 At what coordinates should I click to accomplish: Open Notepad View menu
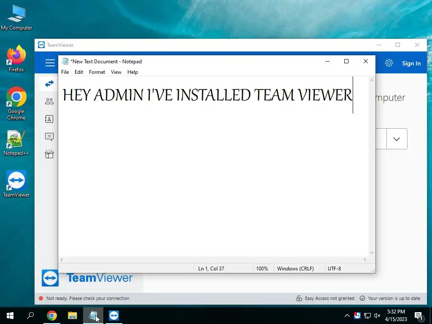tap(116, 72)
